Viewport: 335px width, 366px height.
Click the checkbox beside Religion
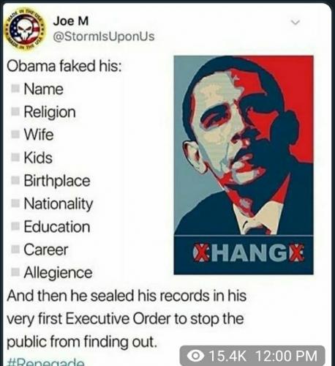15,111
